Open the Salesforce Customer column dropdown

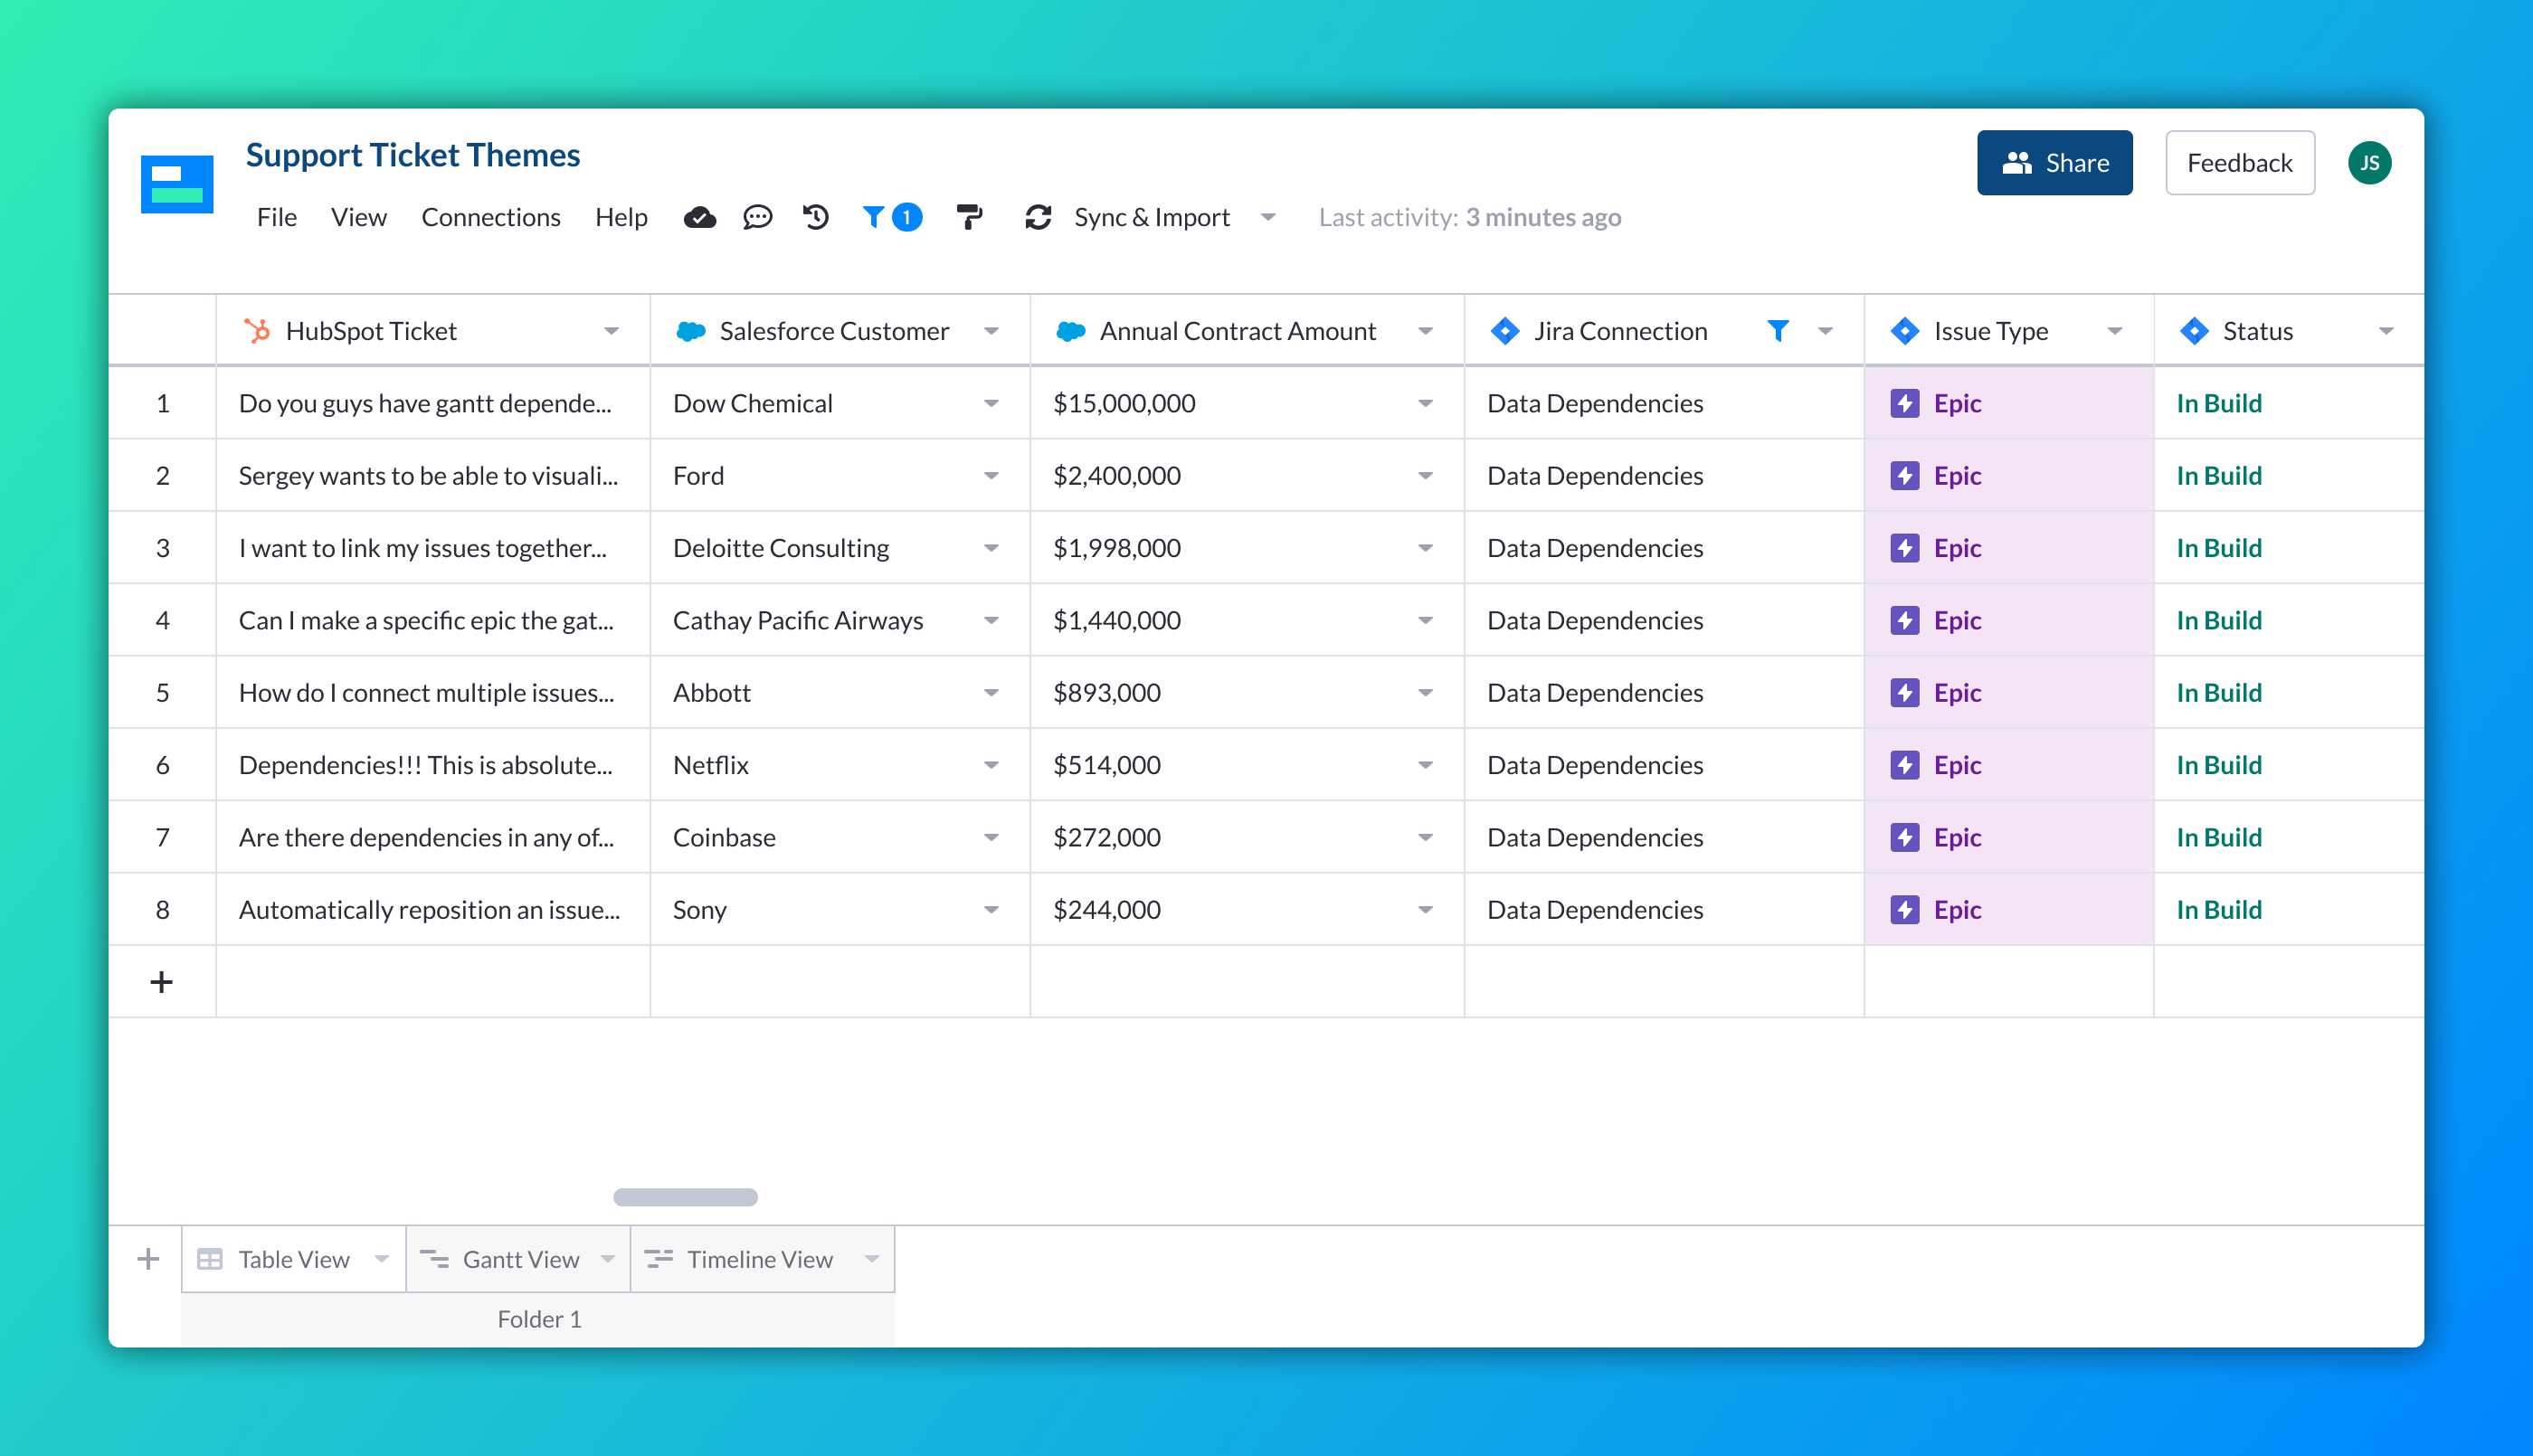tap(991, 330)
